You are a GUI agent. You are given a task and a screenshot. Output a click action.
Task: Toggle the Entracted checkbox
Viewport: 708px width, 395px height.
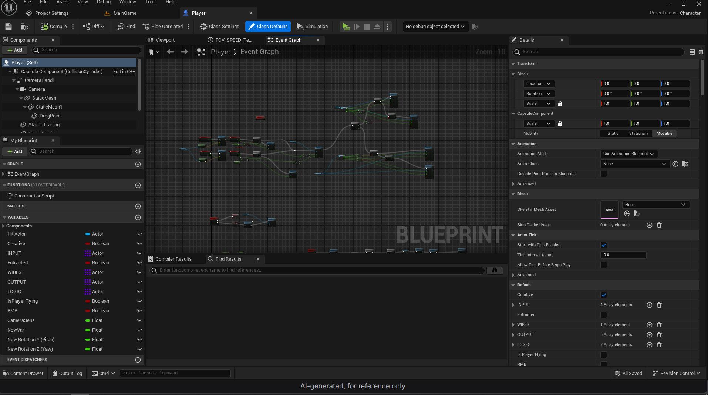[x=604, y=315]
